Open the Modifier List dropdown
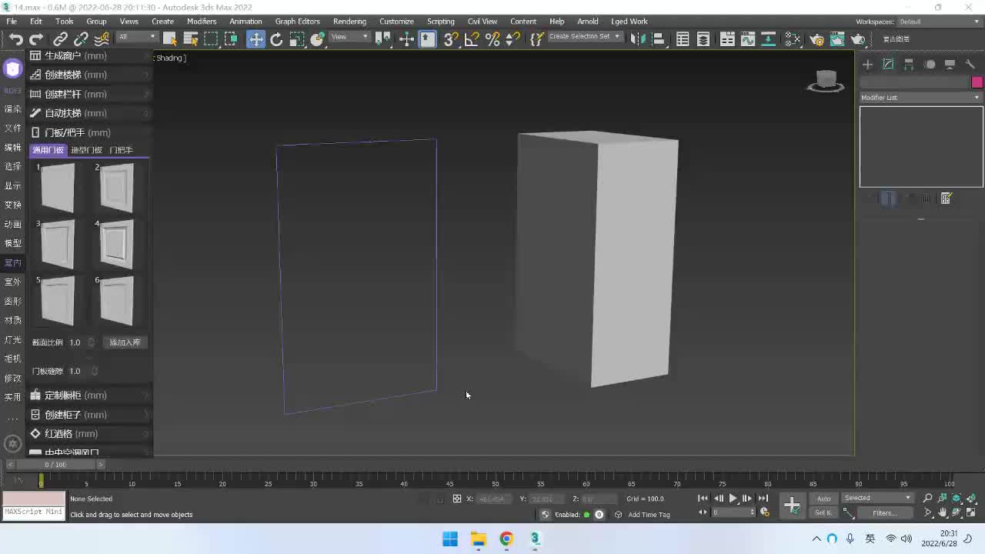This screenshot has width=985, height=554. point(920,98)
